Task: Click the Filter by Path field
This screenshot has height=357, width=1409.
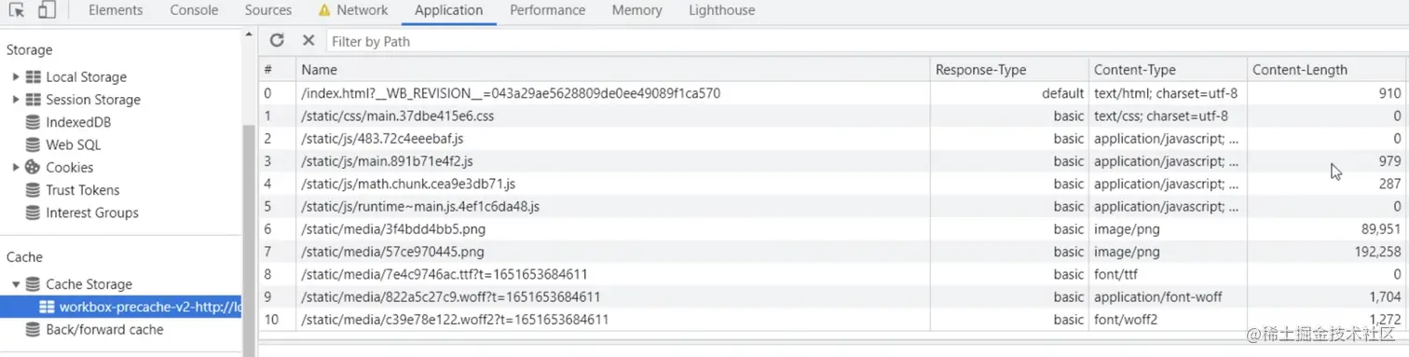Action: (x=865, y=41)
